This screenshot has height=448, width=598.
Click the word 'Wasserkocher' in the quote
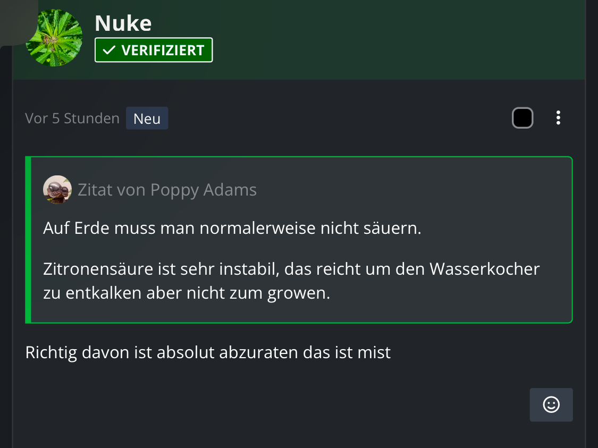[x=484, y=269]
